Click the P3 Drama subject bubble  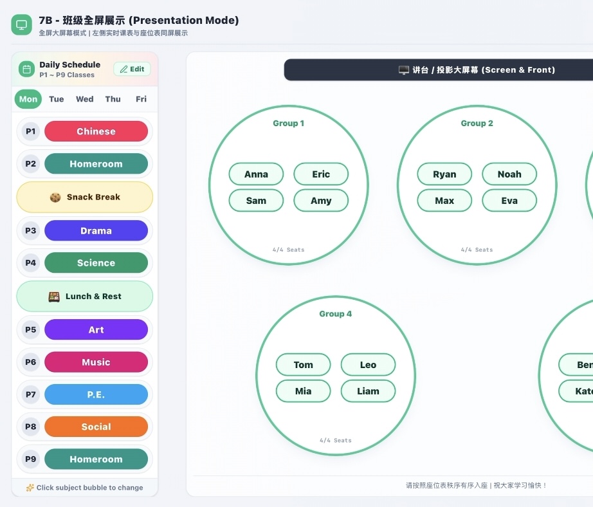[x=96, y=231]
